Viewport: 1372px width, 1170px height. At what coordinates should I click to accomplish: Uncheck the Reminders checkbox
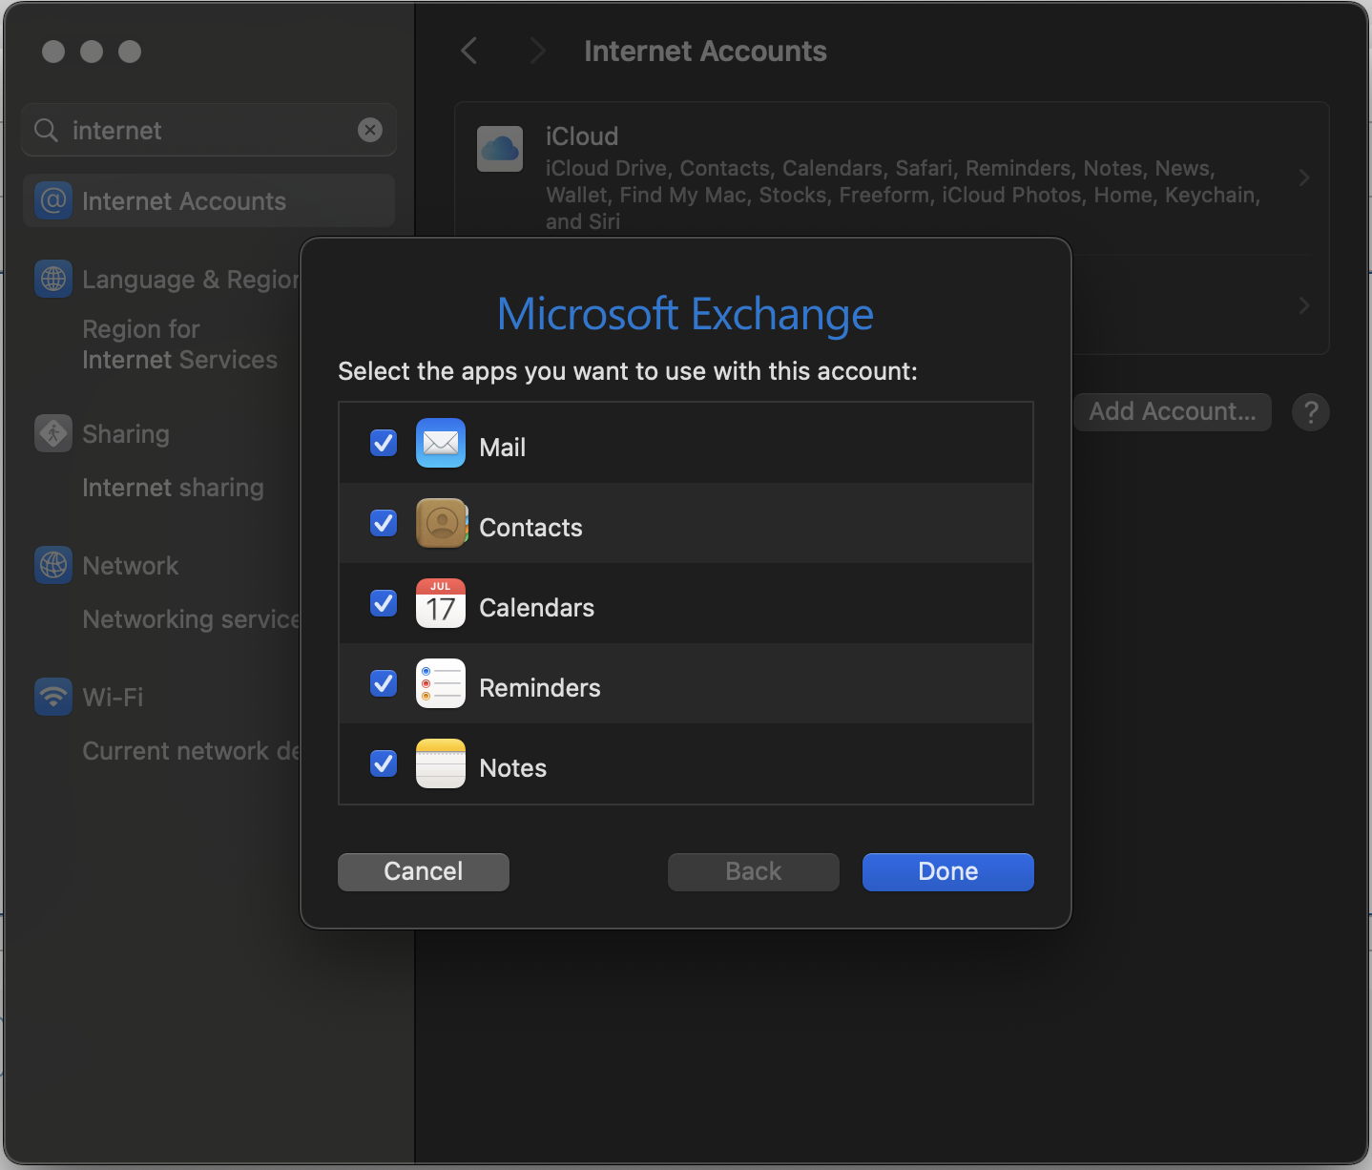pyautogui.click(x=384, y=683)
